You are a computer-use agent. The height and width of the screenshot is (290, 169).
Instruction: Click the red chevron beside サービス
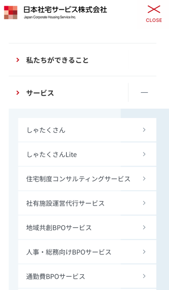pos(18,93)
